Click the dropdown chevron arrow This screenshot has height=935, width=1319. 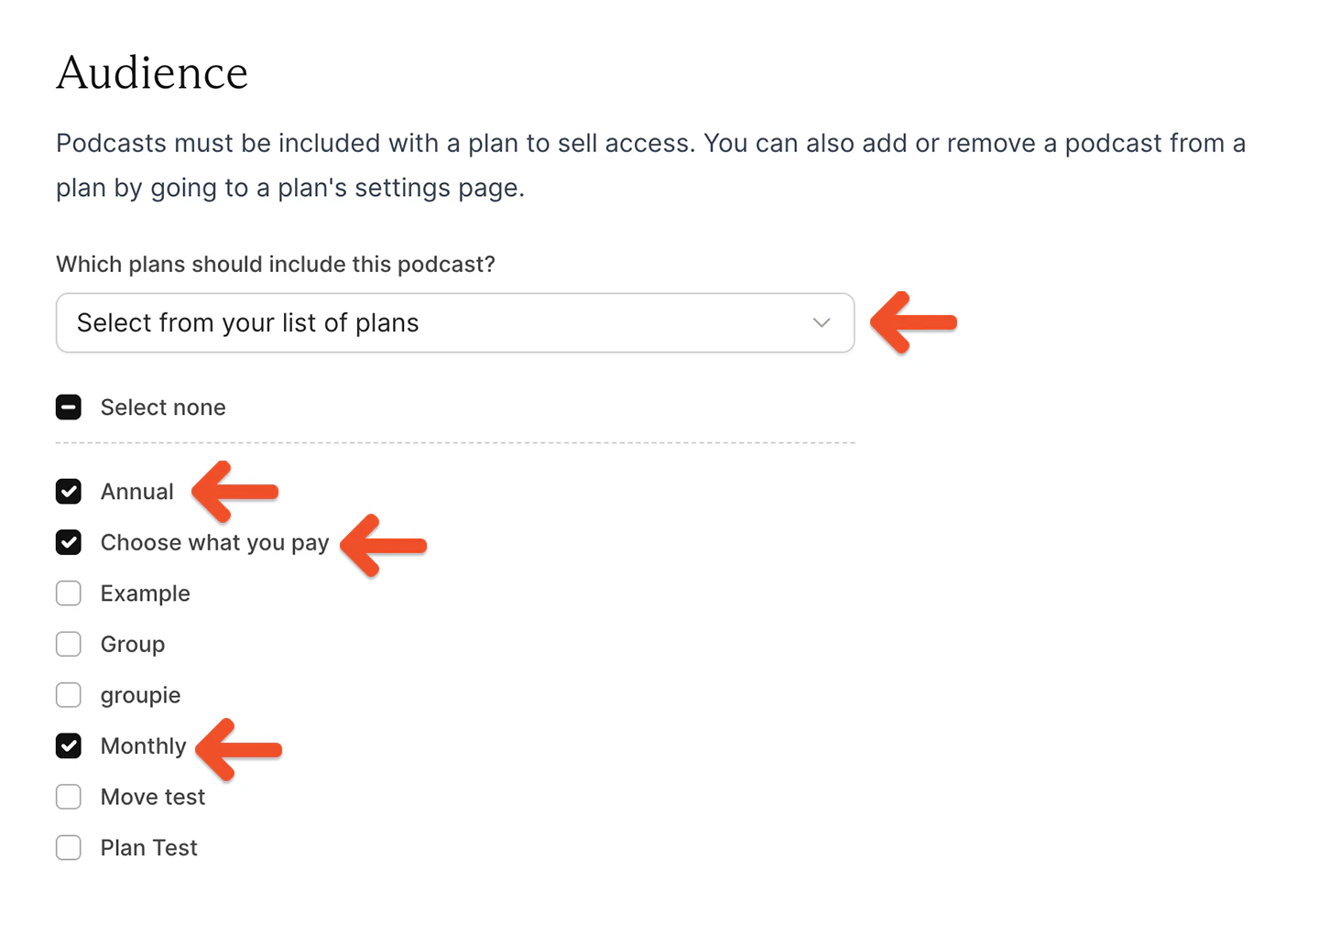pyautogui.click(x=822, y=322)
